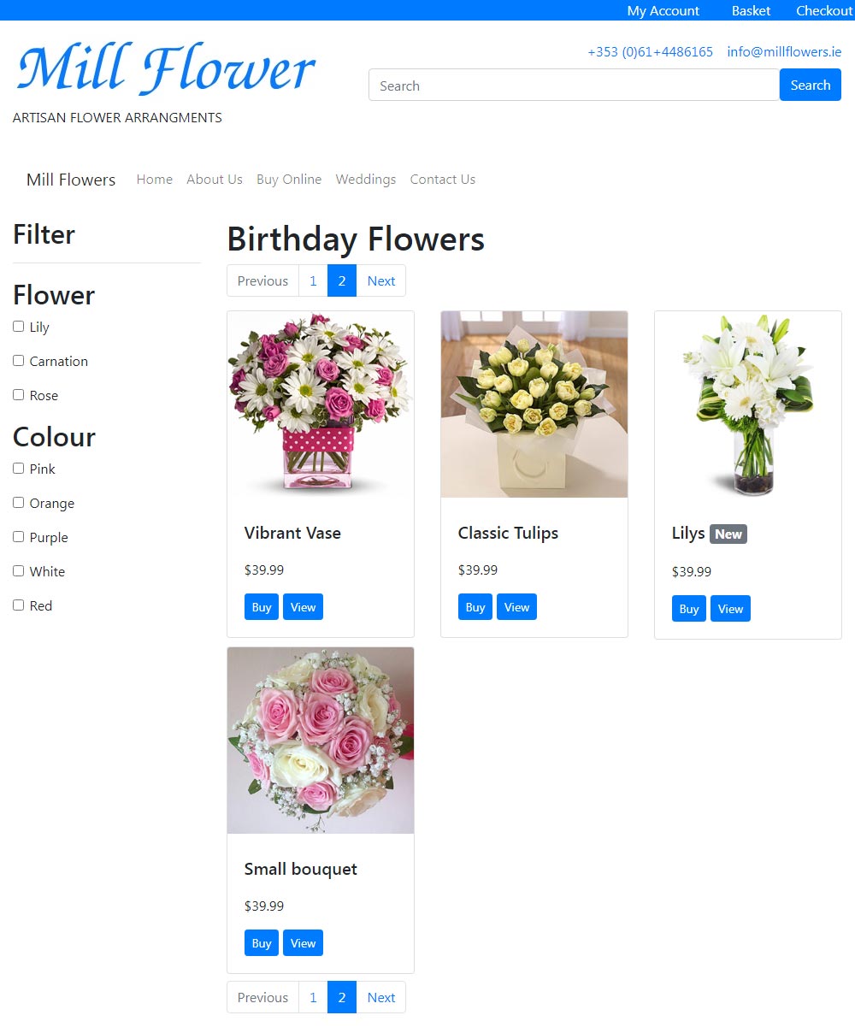Click the Vibrant Vase title
Screen dimensions: 855x1027
pyautogui.click(x=292, y=533)
